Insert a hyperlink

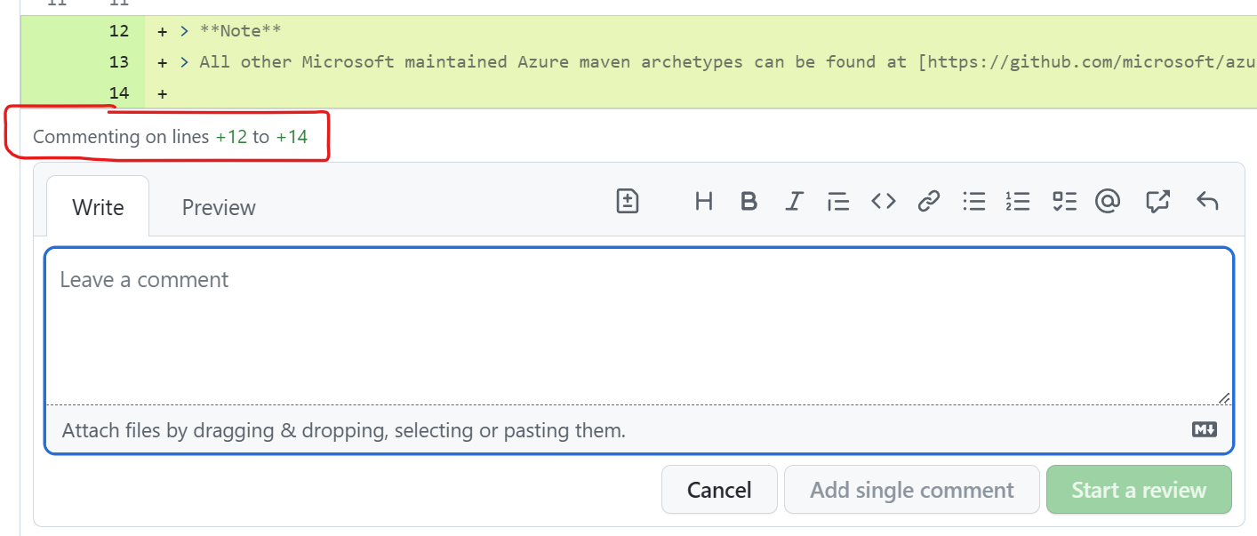928,202
